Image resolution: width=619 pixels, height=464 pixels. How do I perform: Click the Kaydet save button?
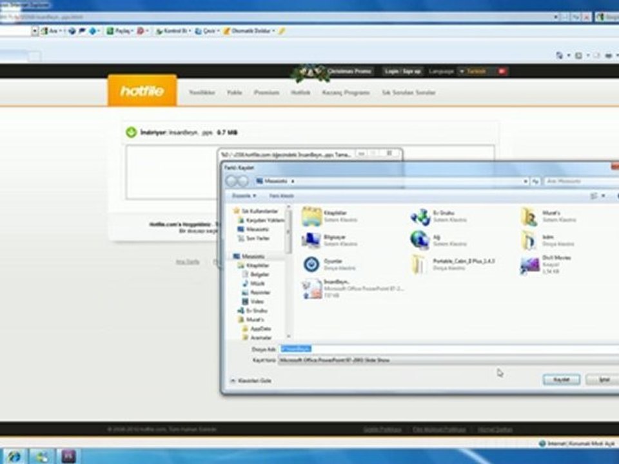(562, 380)
